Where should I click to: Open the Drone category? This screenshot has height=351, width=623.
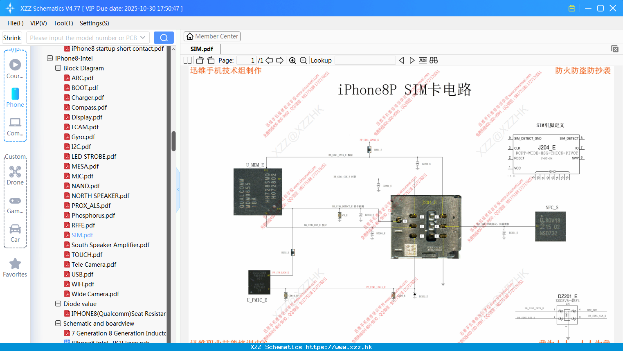click(x=15, y=175)
